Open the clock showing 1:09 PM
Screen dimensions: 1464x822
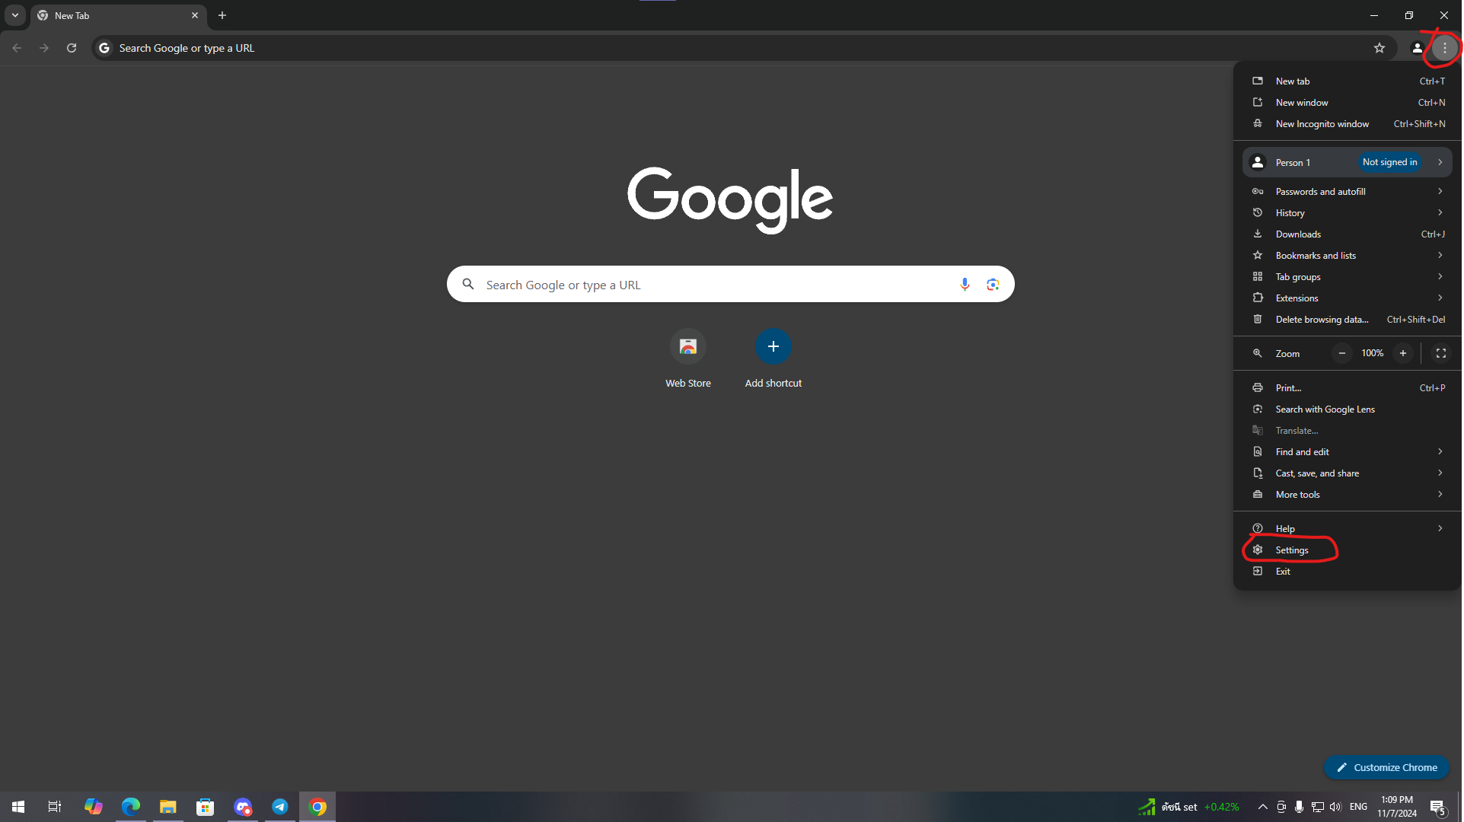[1398, 808]
